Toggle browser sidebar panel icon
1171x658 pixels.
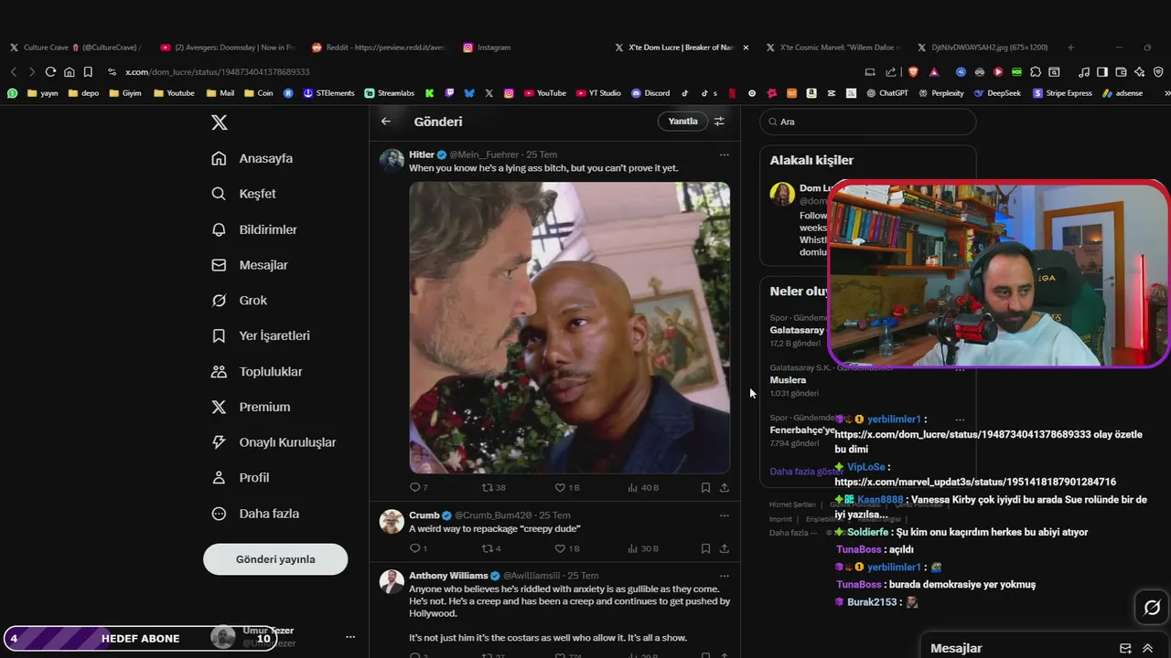coord(1102,72)
